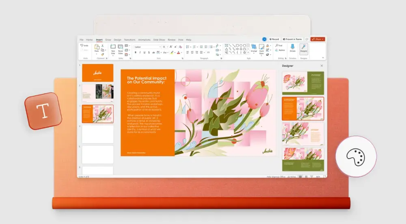The height and width of the screenshot is (224, 406).
Task: Decrease font size with the smaller A icon
Action: click(x=175, y=47)
